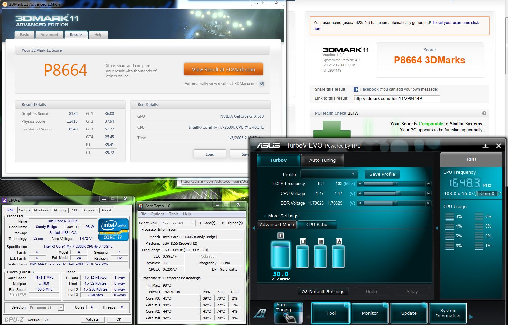Open Core Temp File menu
The height and width of the screenshot is (325, 508).
(143, 214)
